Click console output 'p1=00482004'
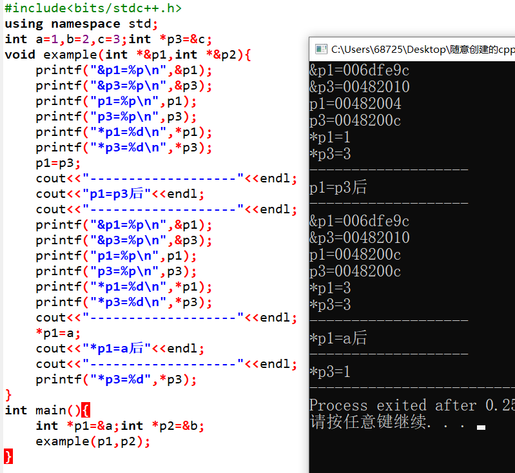515x473 pixels. click(355, 104)
